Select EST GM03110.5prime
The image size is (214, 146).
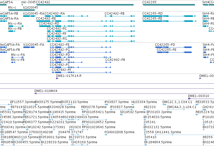pos(25,137)
